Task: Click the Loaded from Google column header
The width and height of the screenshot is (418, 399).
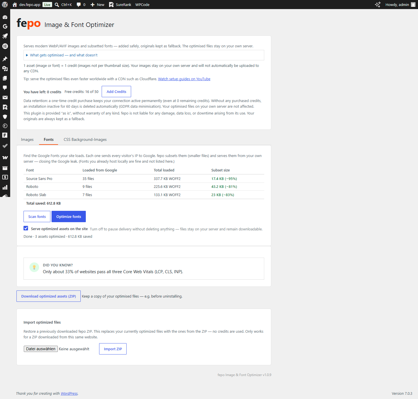Action: (x=100, y=170)
